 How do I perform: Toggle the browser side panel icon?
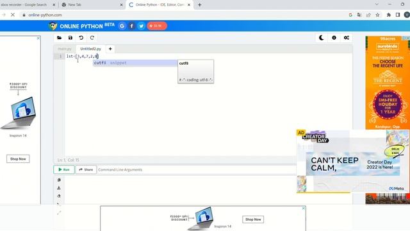pyautogui.click(x=398, y=15)
